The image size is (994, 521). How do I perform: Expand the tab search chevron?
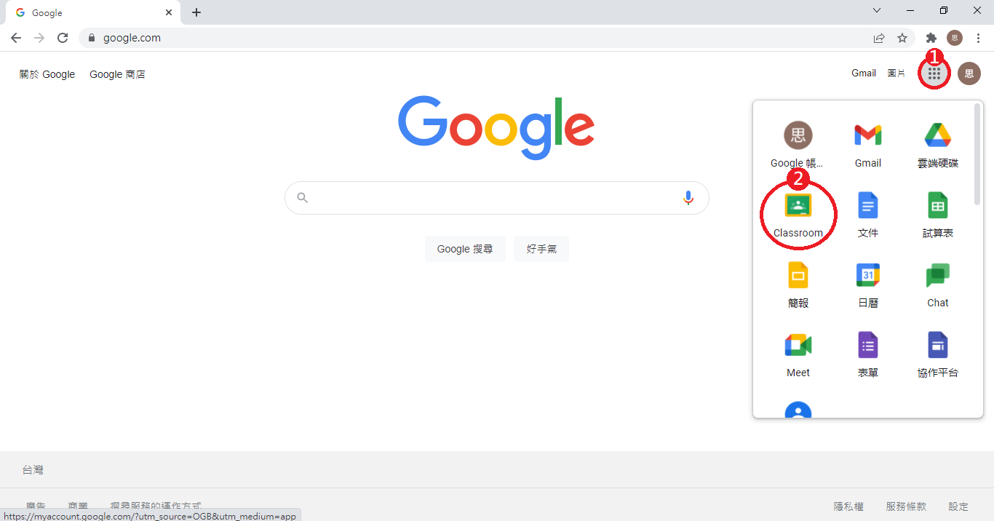[877, 11]
